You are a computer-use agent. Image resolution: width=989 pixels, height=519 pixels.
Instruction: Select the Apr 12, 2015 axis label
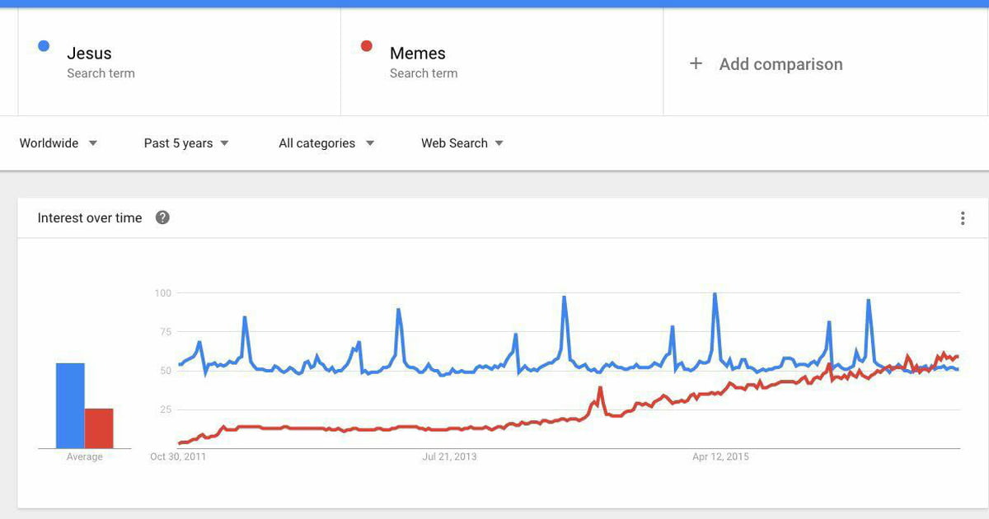point(721,456)
